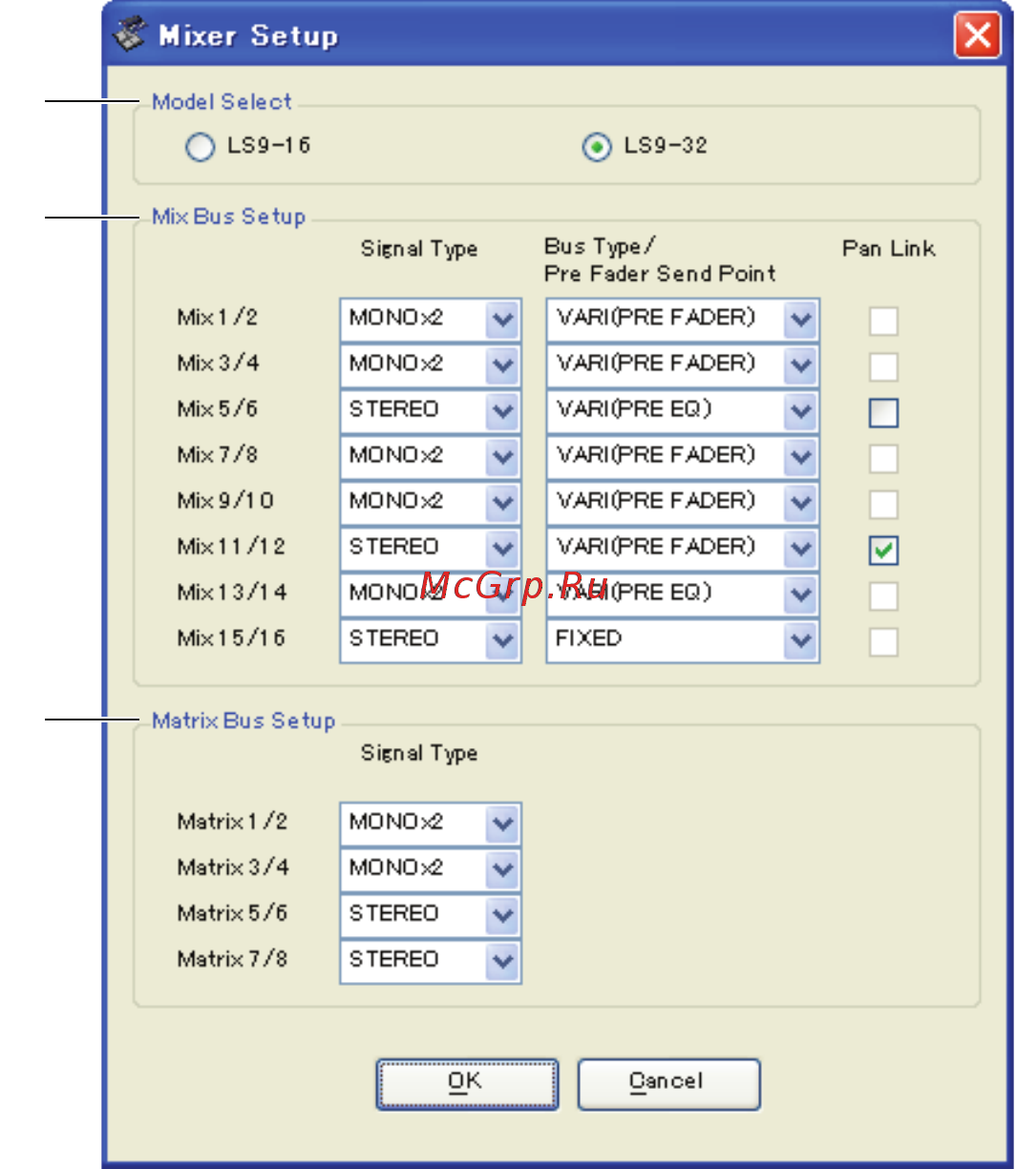
Task: Open Bus Type dropdown for Mix 9/10
Action: click(x=683, y=503)
